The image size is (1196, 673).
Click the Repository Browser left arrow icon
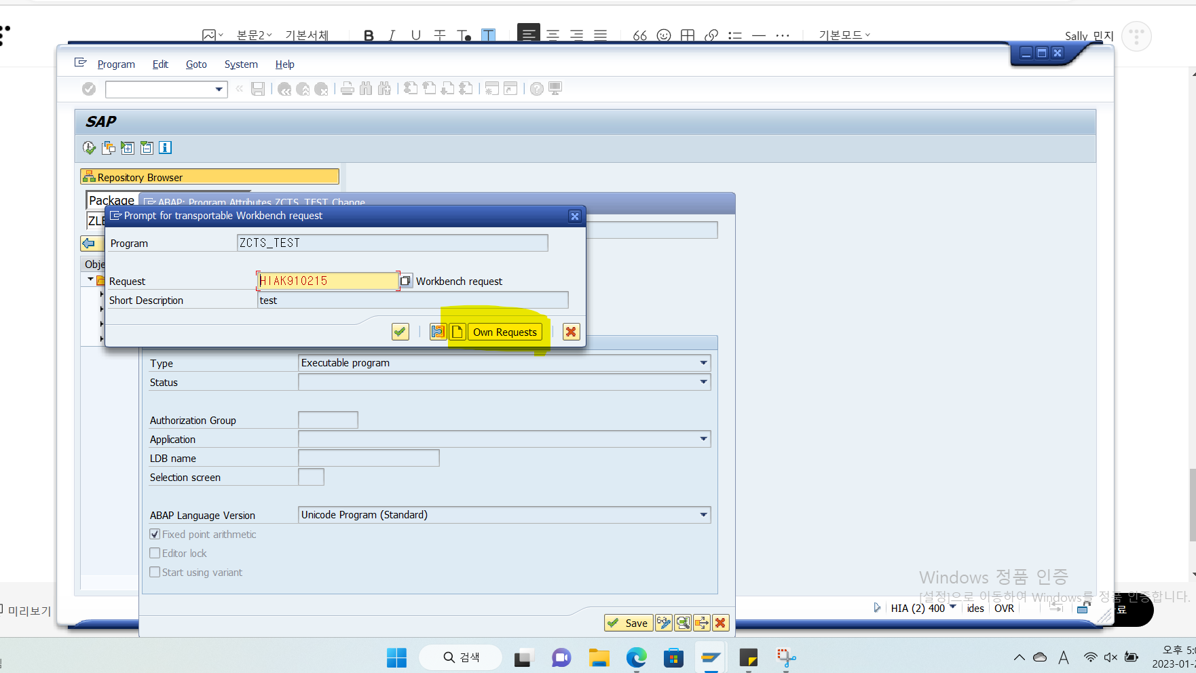(x=89, y=243)
